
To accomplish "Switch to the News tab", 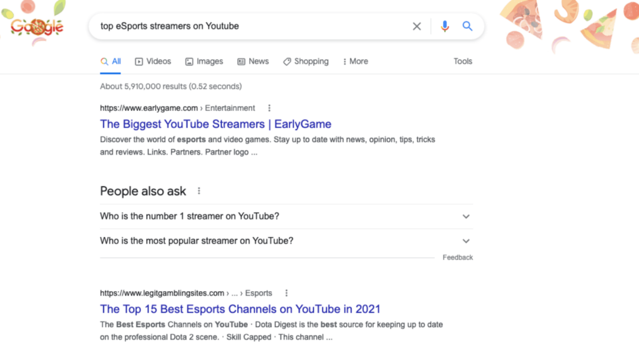I will pos(253,62).
